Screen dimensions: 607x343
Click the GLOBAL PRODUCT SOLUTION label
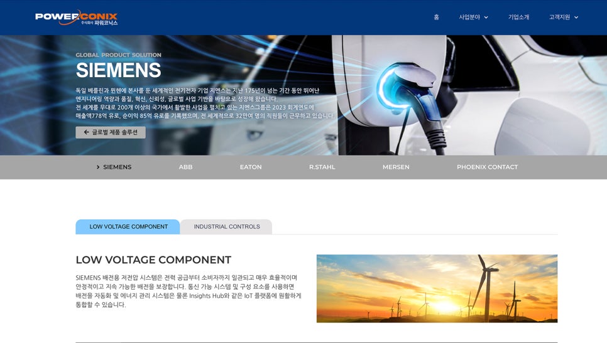point(119,55)
